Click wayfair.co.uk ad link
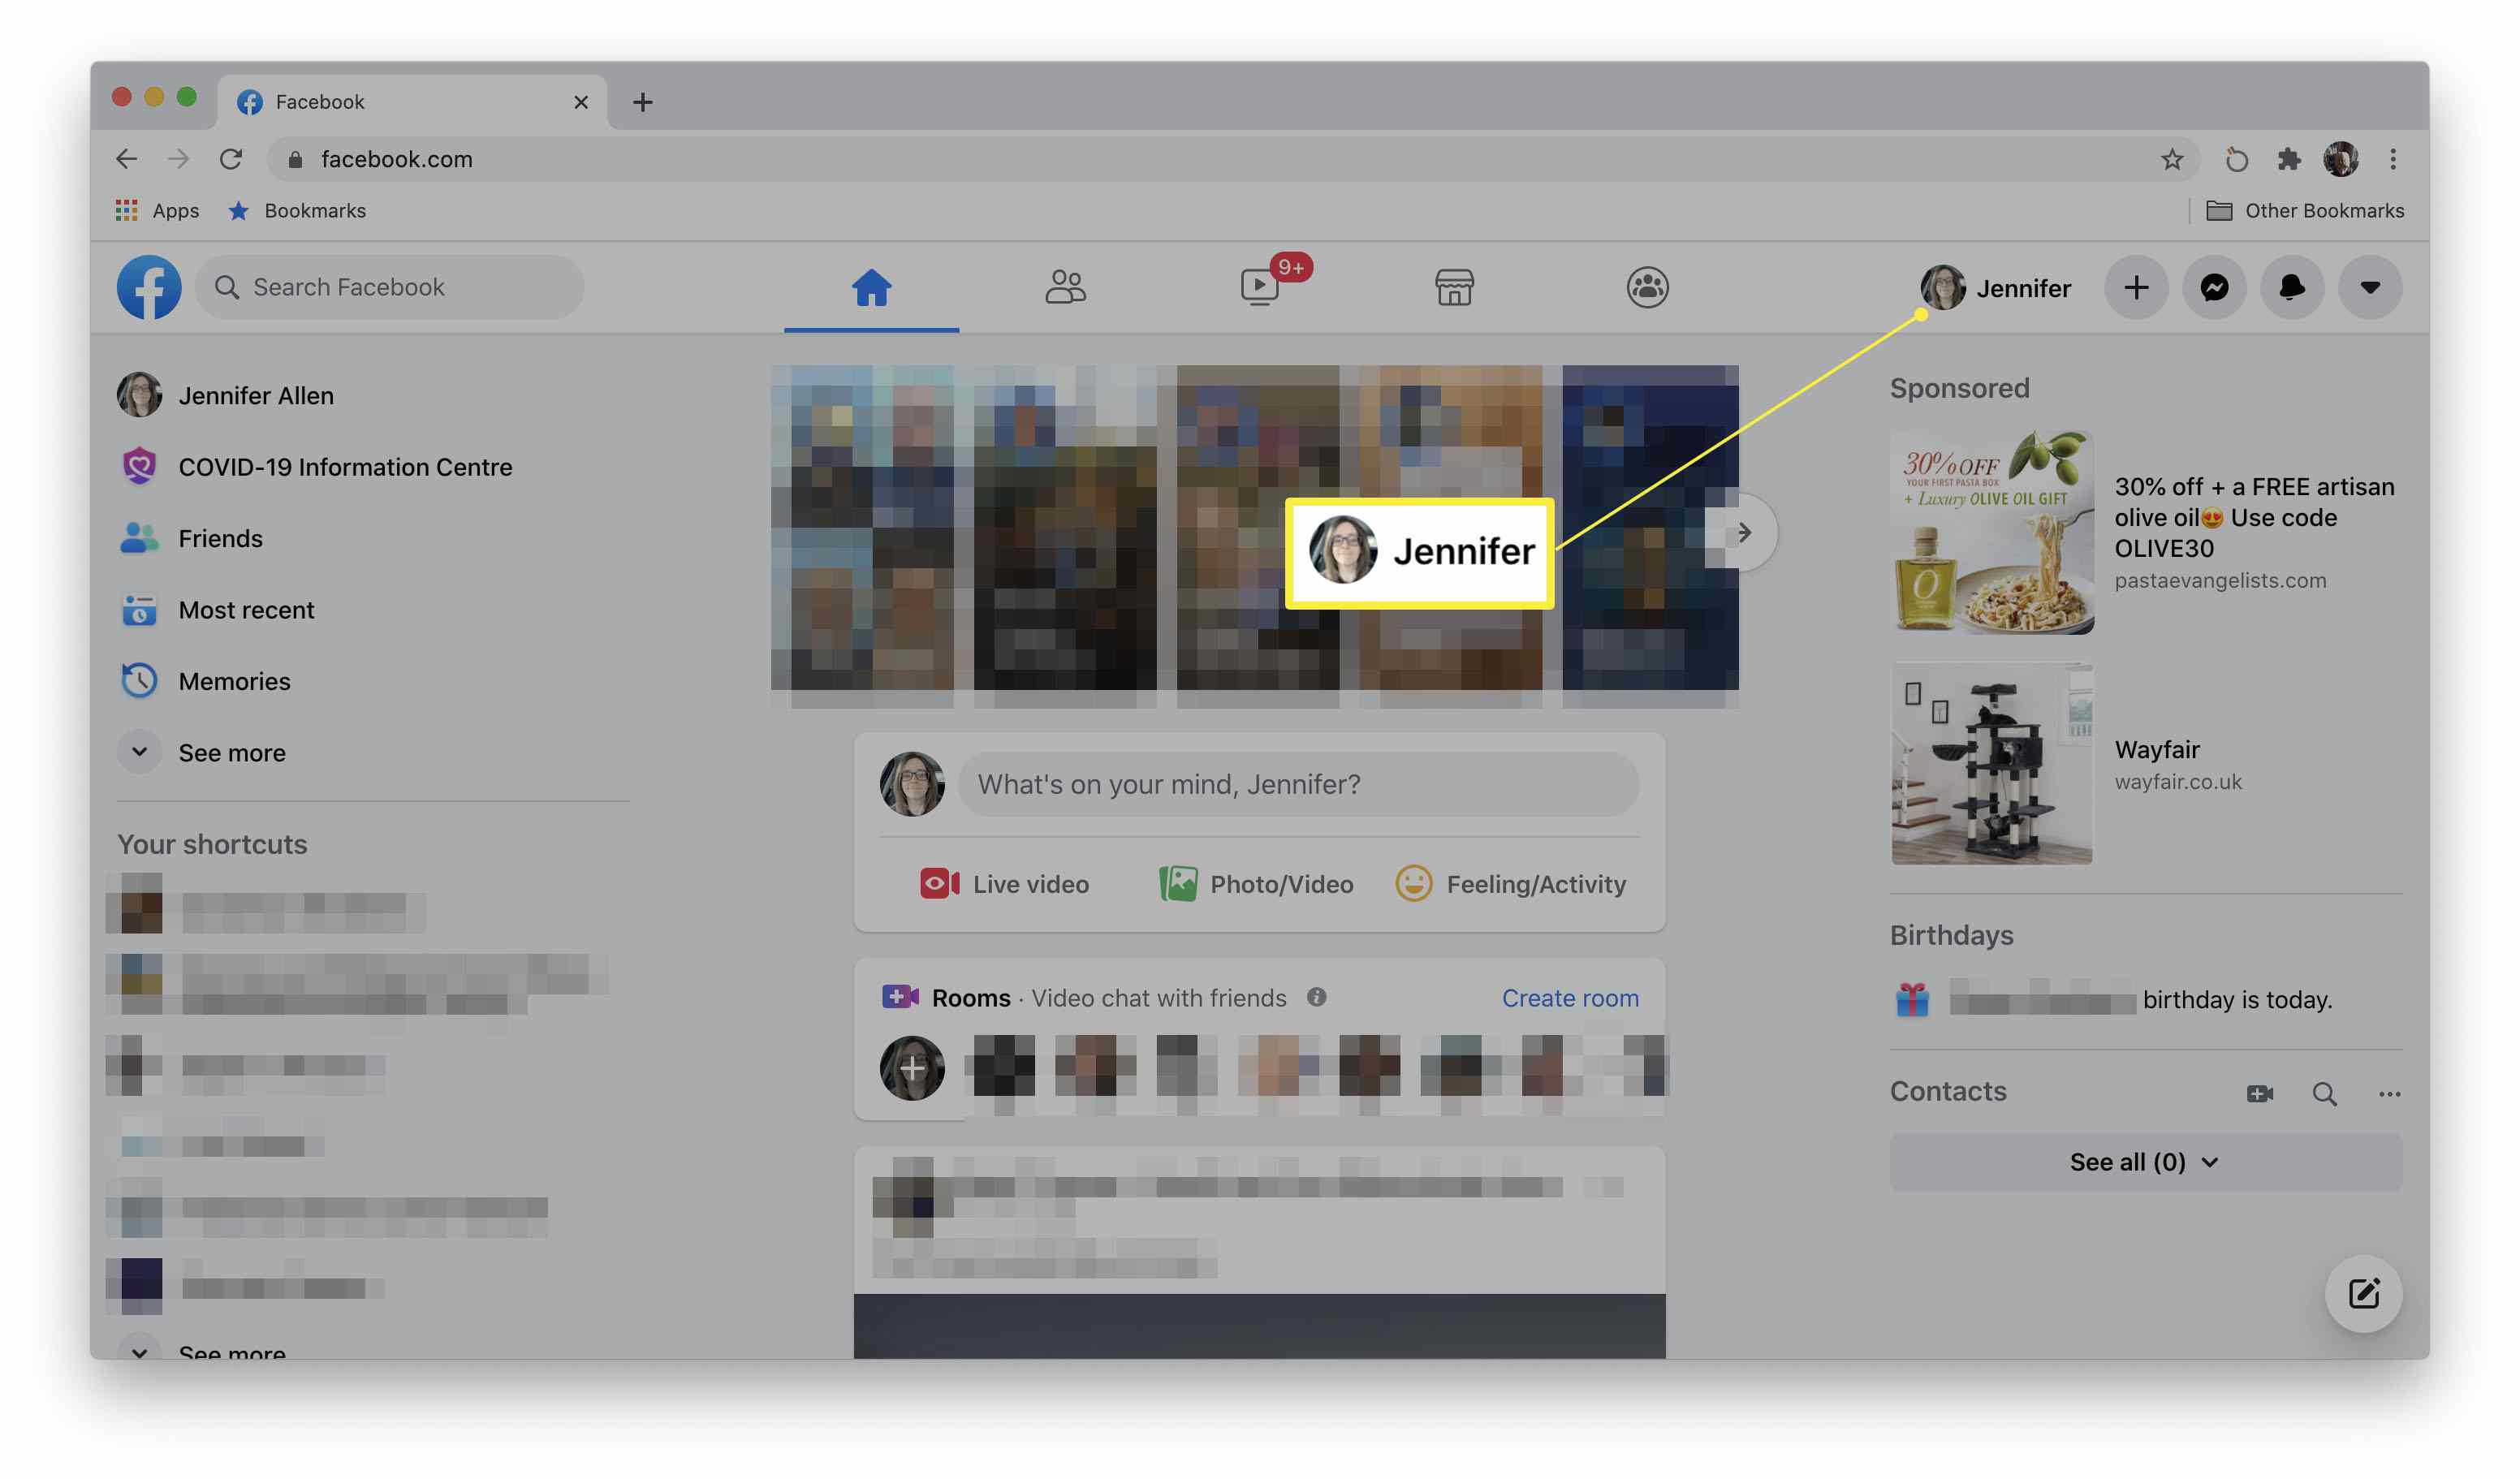 tap(2178, 782)
